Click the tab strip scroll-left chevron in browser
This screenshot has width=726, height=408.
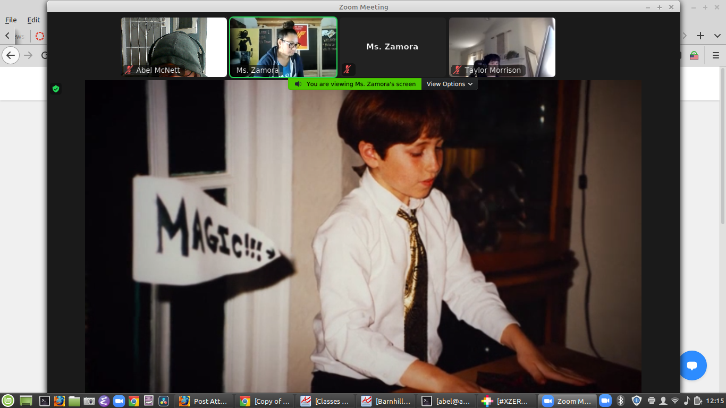(7, 36)
